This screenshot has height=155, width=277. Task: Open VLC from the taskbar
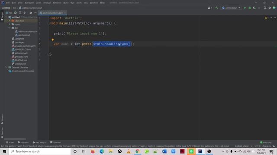(129, 151)
